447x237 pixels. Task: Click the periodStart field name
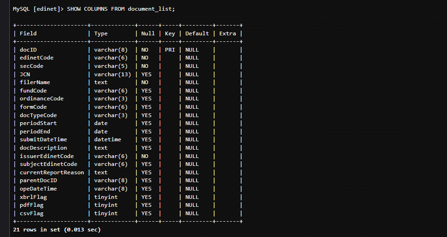(x=38, y=123)
